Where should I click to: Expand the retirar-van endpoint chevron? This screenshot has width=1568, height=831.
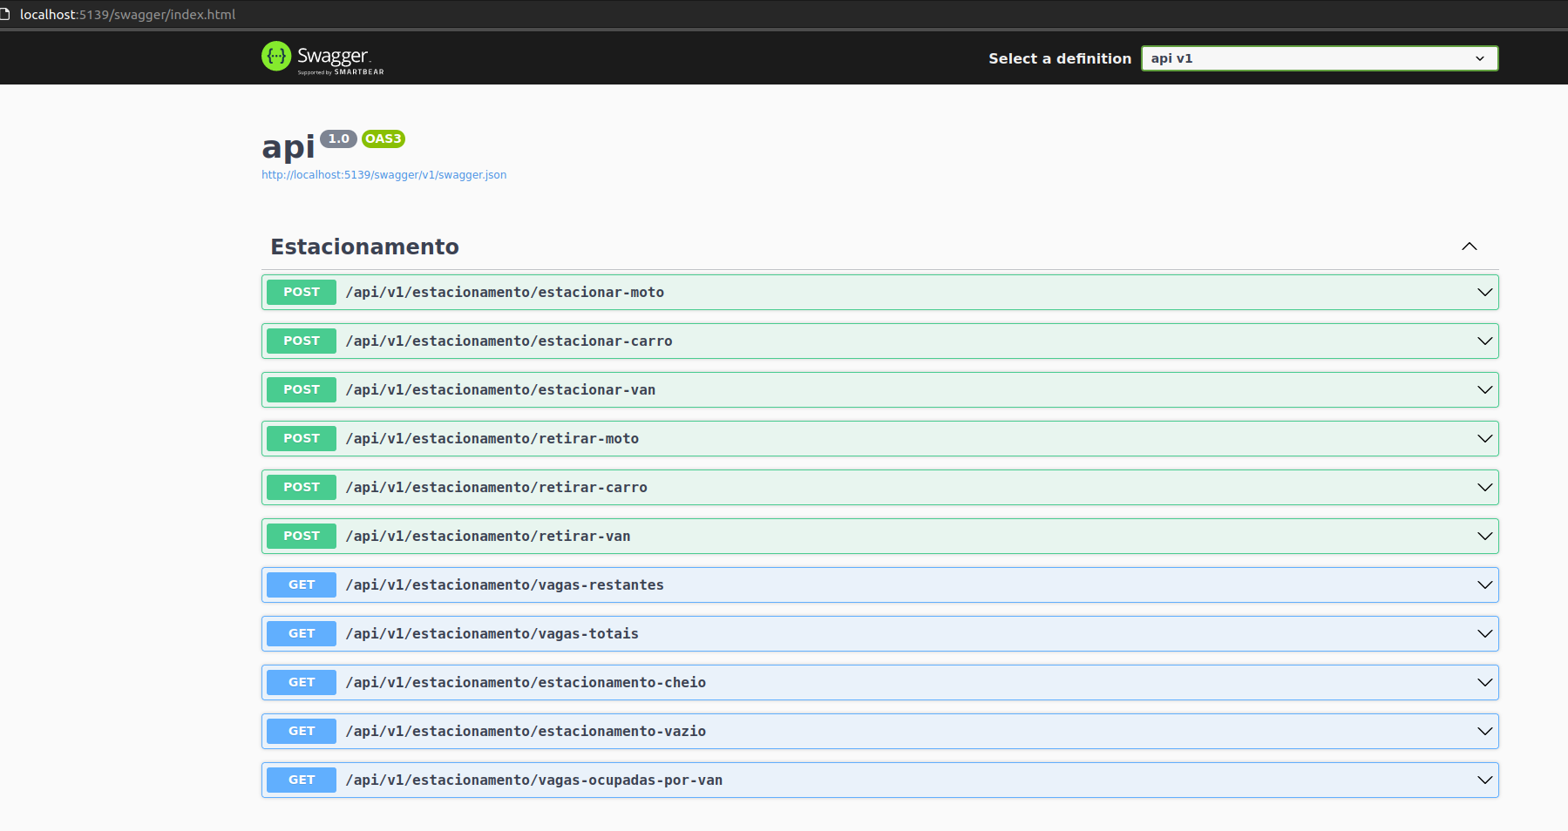click(x=1485, y=537)
